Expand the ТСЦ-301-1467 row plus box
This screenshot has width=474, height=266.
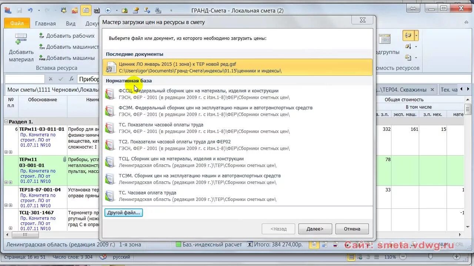coord(10,228)
